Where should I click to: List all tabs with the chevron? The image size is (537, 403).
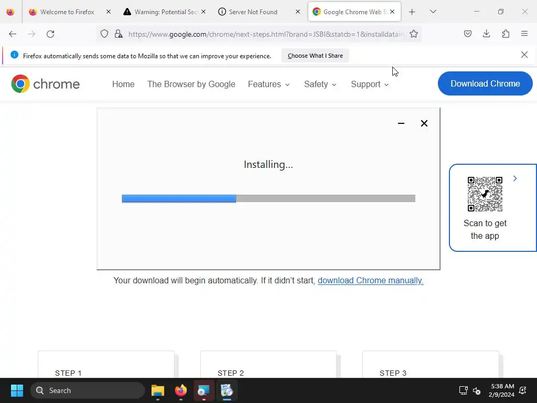point(433,12)
